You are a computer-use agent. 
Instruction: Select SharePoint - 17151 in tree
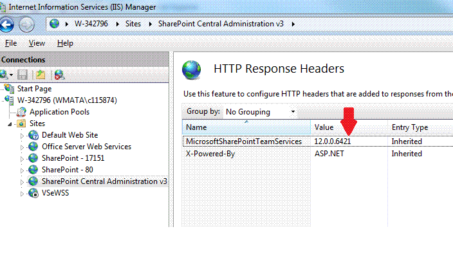[73, 158]
